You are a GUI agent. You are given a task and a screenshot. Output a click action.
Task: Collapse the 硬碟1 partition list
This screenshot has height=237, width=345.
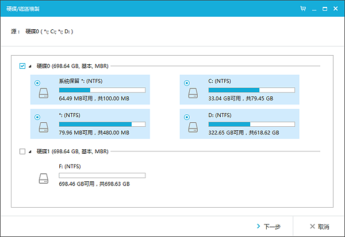[x=30, y=152]
